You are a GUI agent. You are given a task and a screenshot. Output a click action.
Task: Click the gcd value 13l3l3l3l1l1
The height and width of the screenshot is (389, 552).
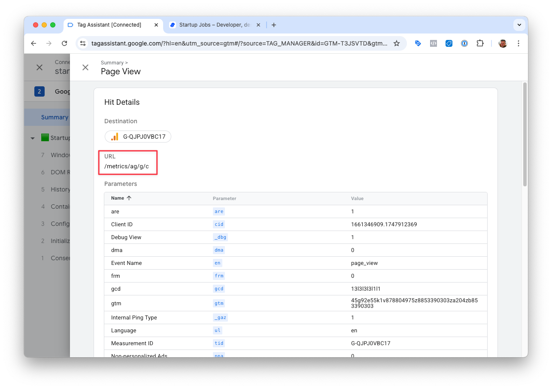(x=366, y=289)
